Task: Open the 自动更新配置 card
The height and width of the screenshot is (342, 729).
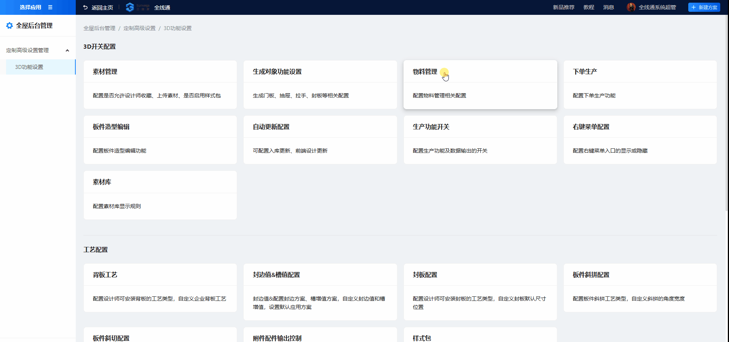Action: [320, 140]
